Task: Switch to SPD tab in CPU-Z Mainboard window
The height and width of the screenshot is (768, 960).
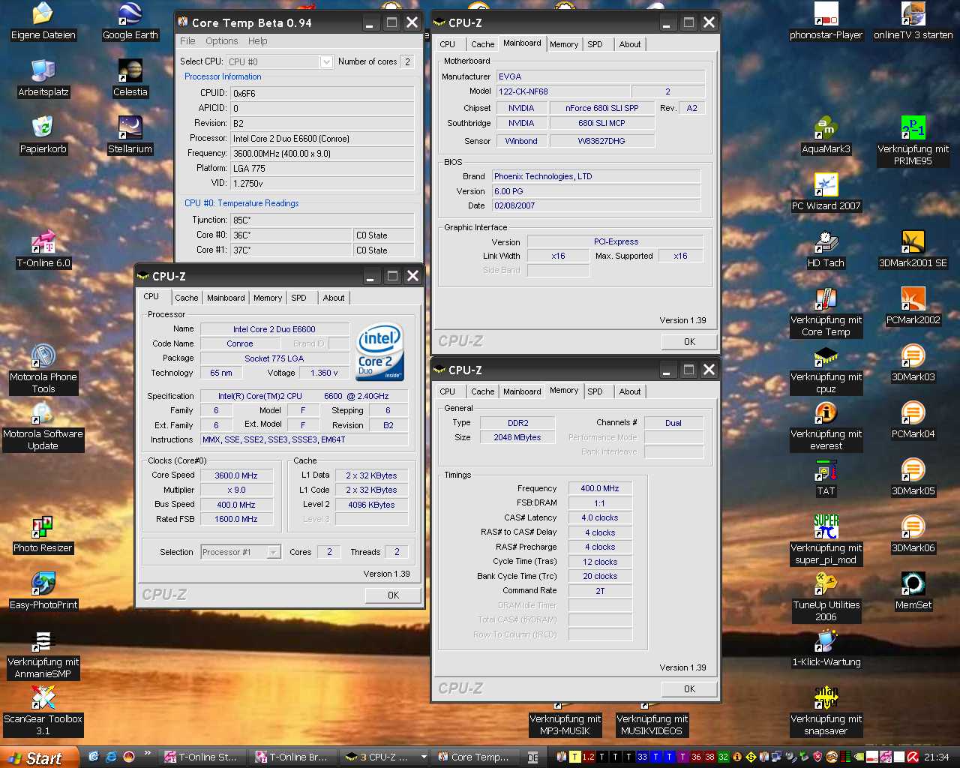Action: (595, 44)
